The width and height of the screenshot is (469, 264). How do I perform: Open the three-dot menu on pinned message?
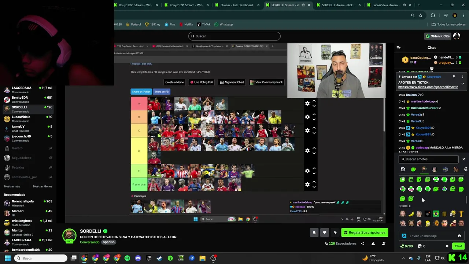click(x=462, y=77)
